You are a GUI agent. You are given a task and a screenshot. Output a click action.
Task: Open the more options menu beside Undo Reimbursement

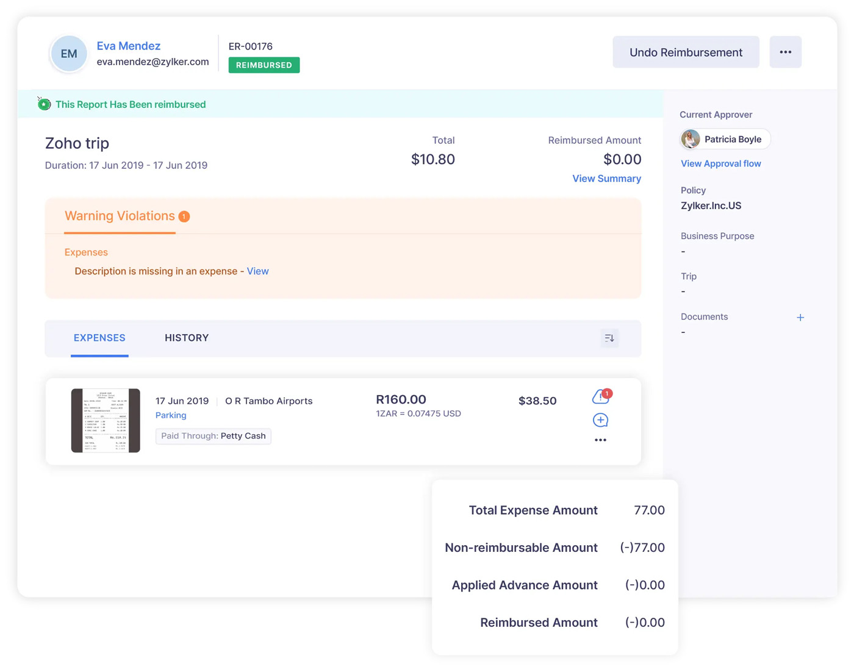785,52
